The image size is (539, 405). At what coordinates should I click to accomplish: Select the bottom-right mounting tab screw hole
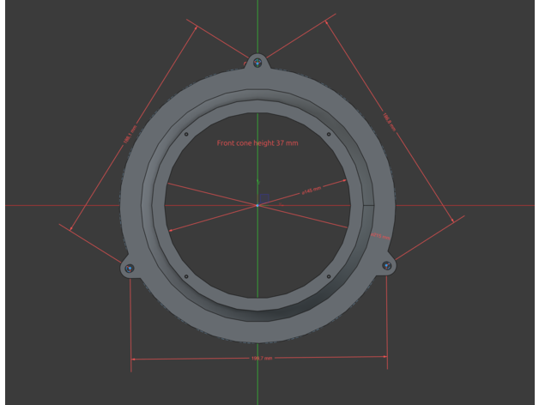pyautogui.click(x=387, y=267)
